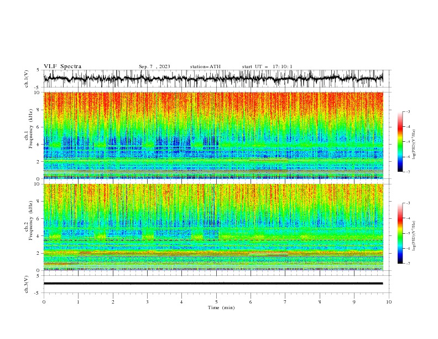Click the 'VLF Spectra' title text
438x339 pixels.
click(62, 66)
